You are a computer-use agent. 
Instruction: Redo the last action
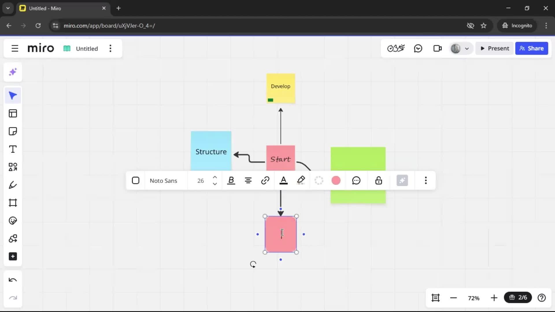pyautogui.click(x=13, y=298)
